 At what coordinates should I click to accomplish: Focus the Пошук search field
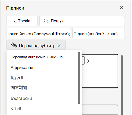82,21
